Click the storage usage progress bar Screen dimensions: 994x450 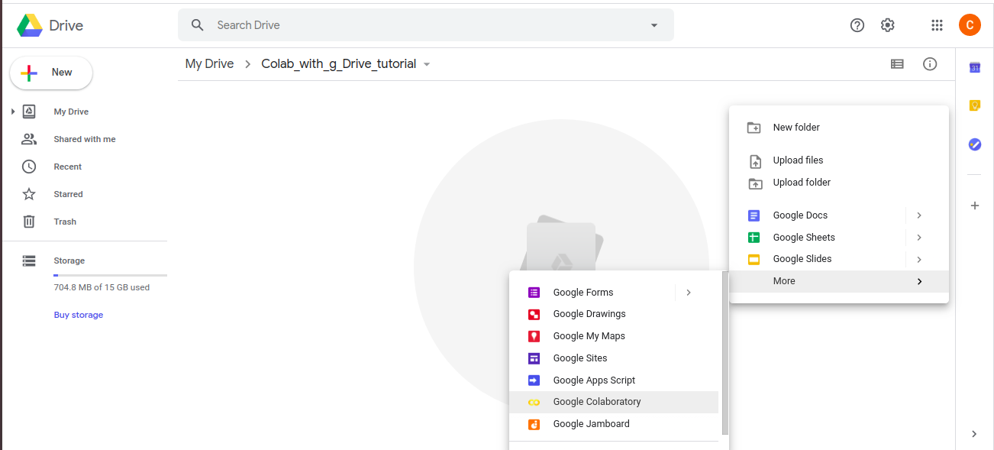click(110, 275)
